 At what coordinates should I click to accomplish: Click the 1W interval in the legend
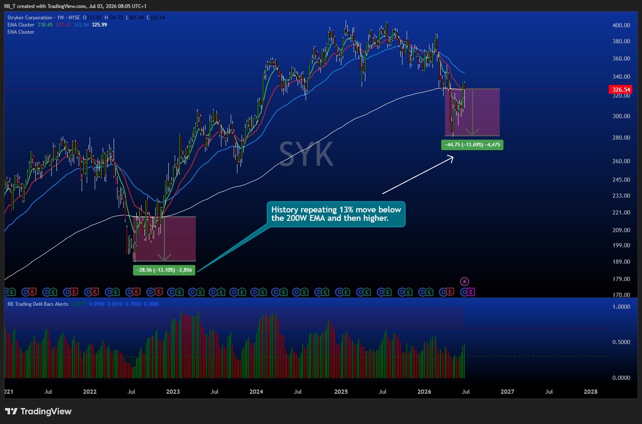pos(60,18)
